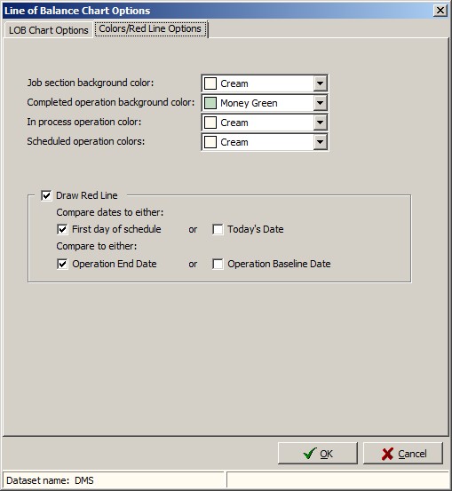452x491 pixels.
Task: Click the red X icon on Cancel
Action: tap(387, 454)
